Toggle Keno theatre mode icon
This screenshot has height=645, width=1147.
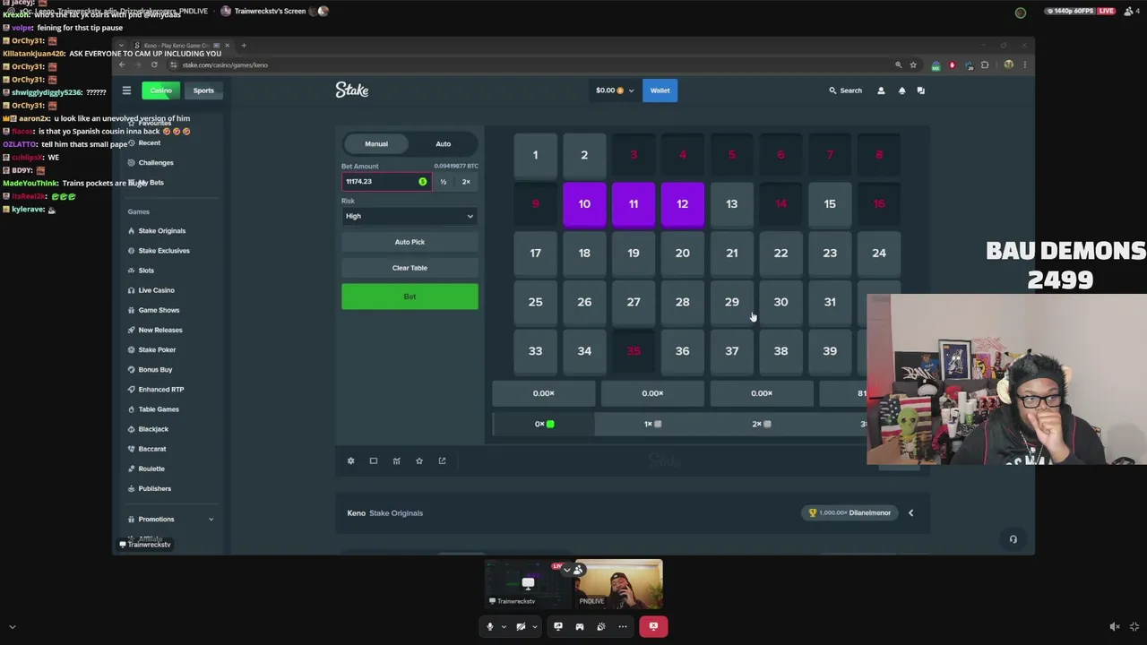click(x=374, y=460)
